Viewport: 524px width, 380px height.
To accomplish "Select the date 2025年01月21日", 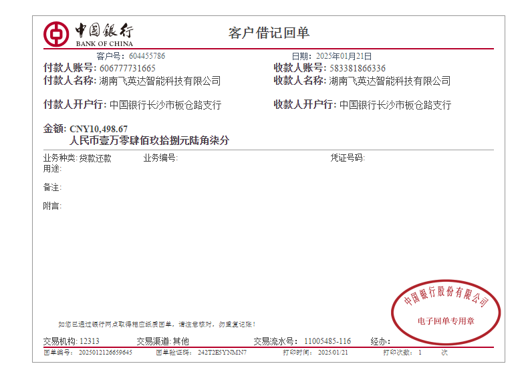I will click(x=344, y=56).
